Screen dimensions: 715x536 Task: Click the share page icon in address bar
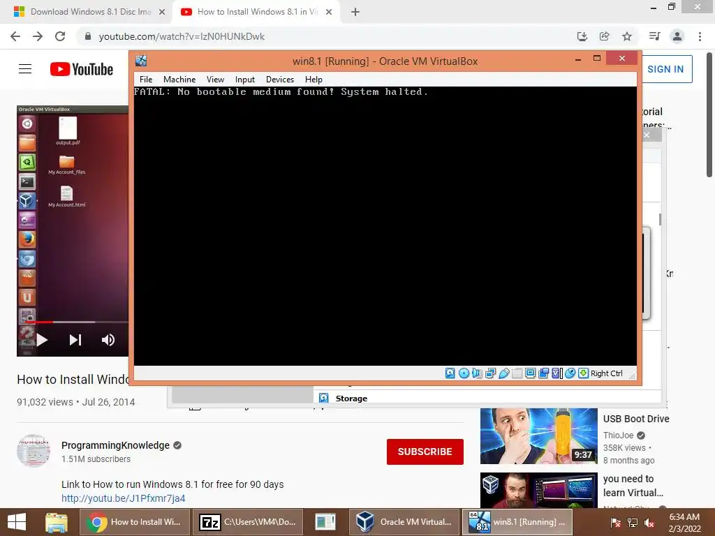[x=605, y=36]
